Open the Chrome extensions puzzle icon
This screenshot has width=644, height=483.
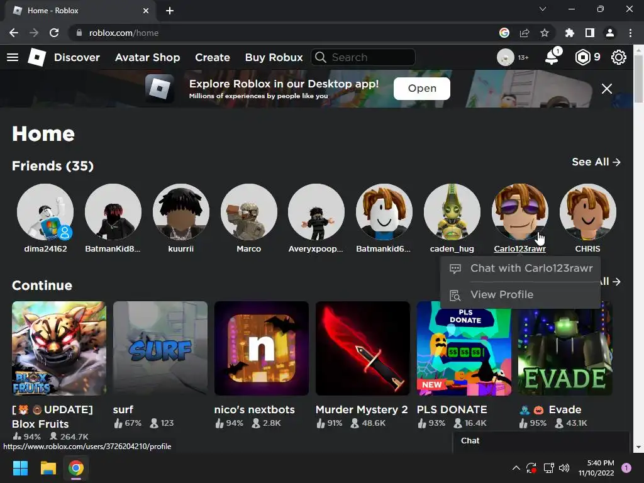coord(569,33)
